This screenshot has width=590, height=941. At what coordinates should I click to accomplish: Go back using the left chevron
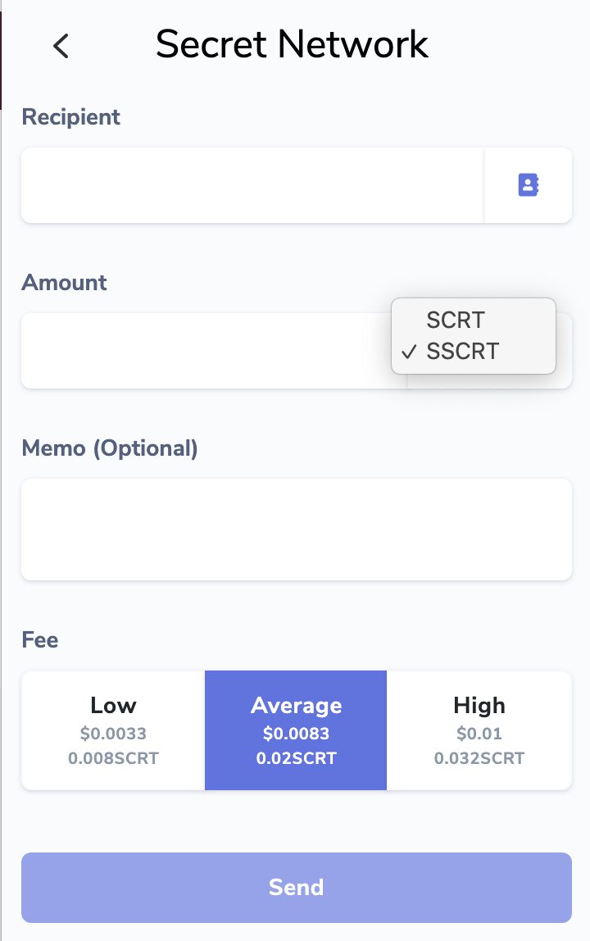click(x=61, y=46)
